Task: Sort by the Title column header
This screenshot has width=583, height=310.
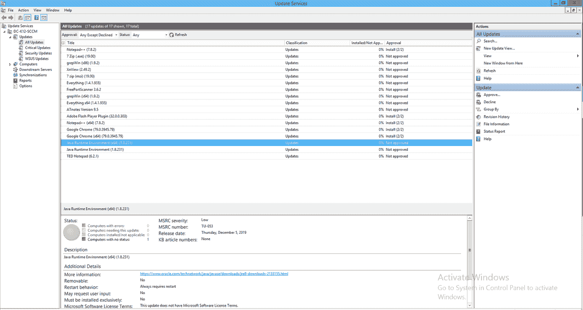Action: click(x=175, y=43)
